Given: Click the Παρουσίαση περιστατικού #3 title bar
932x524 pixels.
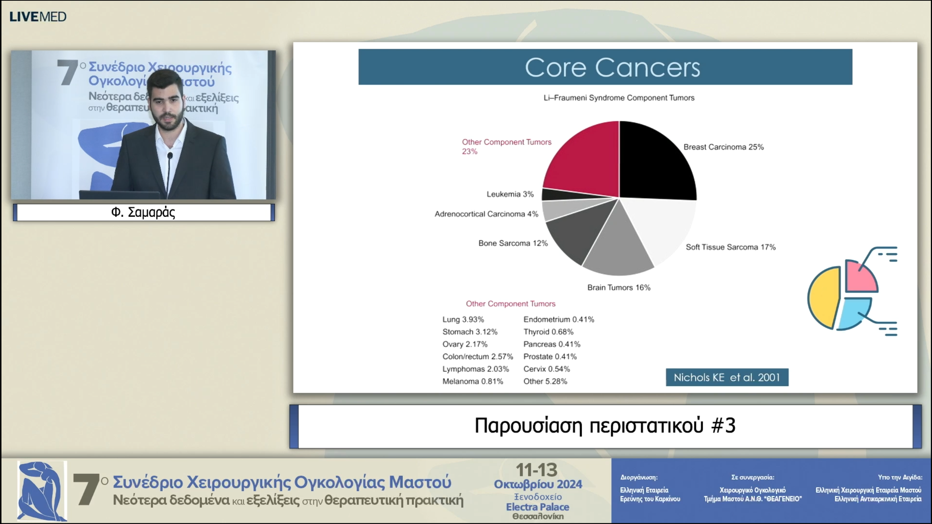Looking at the screenshot, I should tap(605, 426).
